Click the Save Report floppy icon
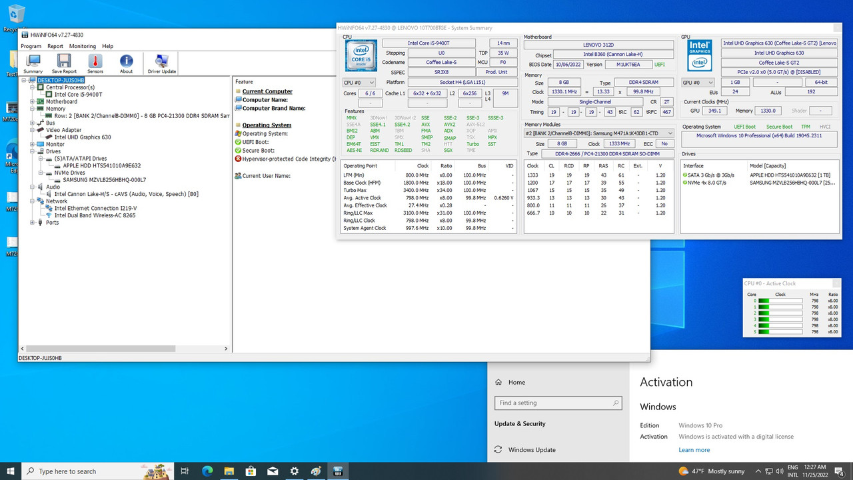Image resolution: width=853 pixels, height=480 pixels. click(64, 64)
